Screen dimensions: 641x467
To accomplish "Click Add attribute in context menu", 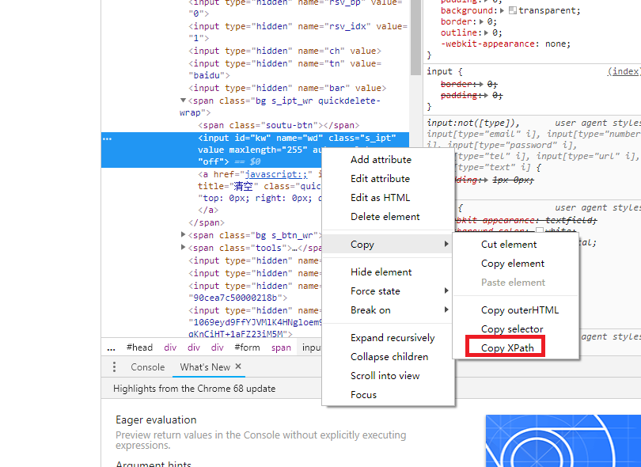I will pos(381,159).
